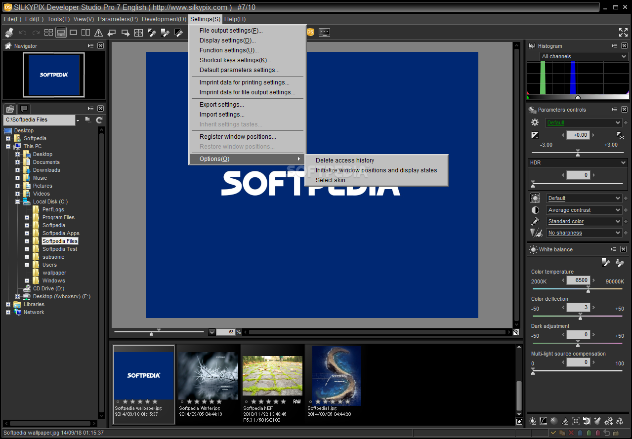Open the folder tree tab icon
The height and width of the screenshot is (439, 632).
(x=10, y=109)
